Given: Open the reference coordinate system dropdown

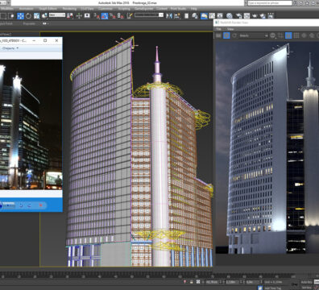Looking at the screenshot, I should [57, 15].
